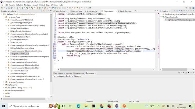
Task: Open the File menu
Action: pyautogui.click(x=2, y=5)
